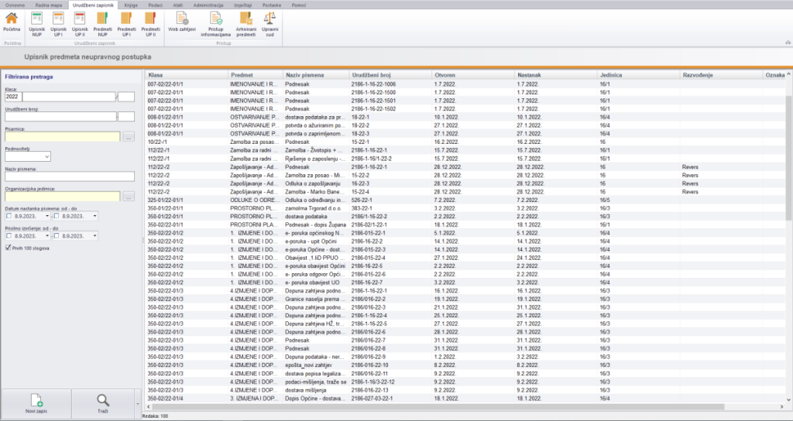
Task: Click the Organizacijska jedinica yellow field
Action: coord(63,197)
